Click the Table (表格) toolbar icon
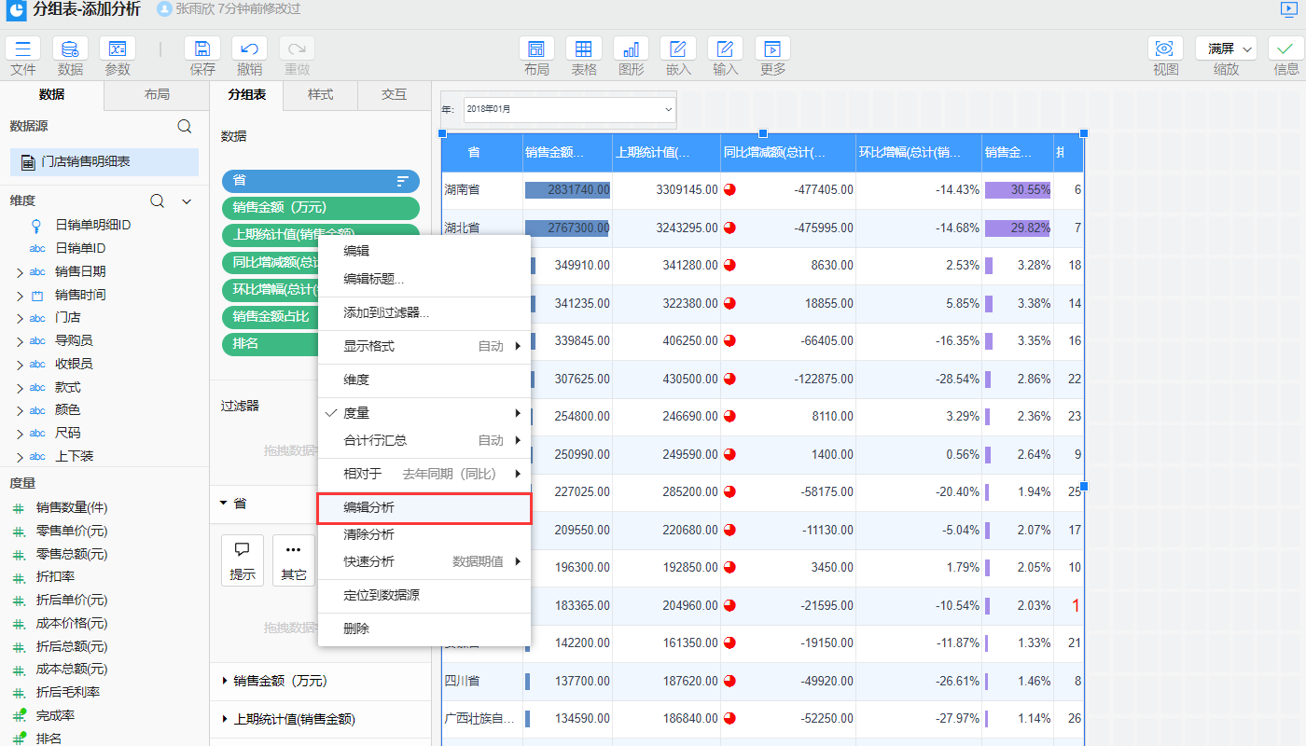Screen dimensions: 1306x746 583,49
